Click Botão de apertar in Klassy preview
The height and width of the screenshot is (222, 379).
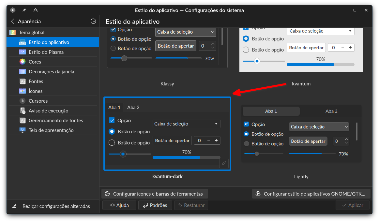[176, 46]
